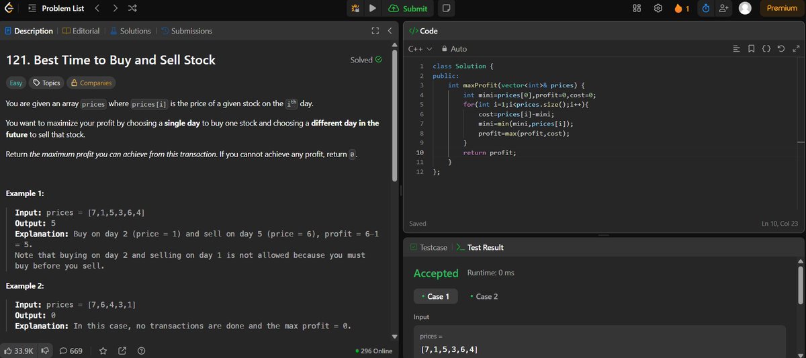
Task: Go to previous problem arrow
Action: pyautogui.click(x=96, y=8)
